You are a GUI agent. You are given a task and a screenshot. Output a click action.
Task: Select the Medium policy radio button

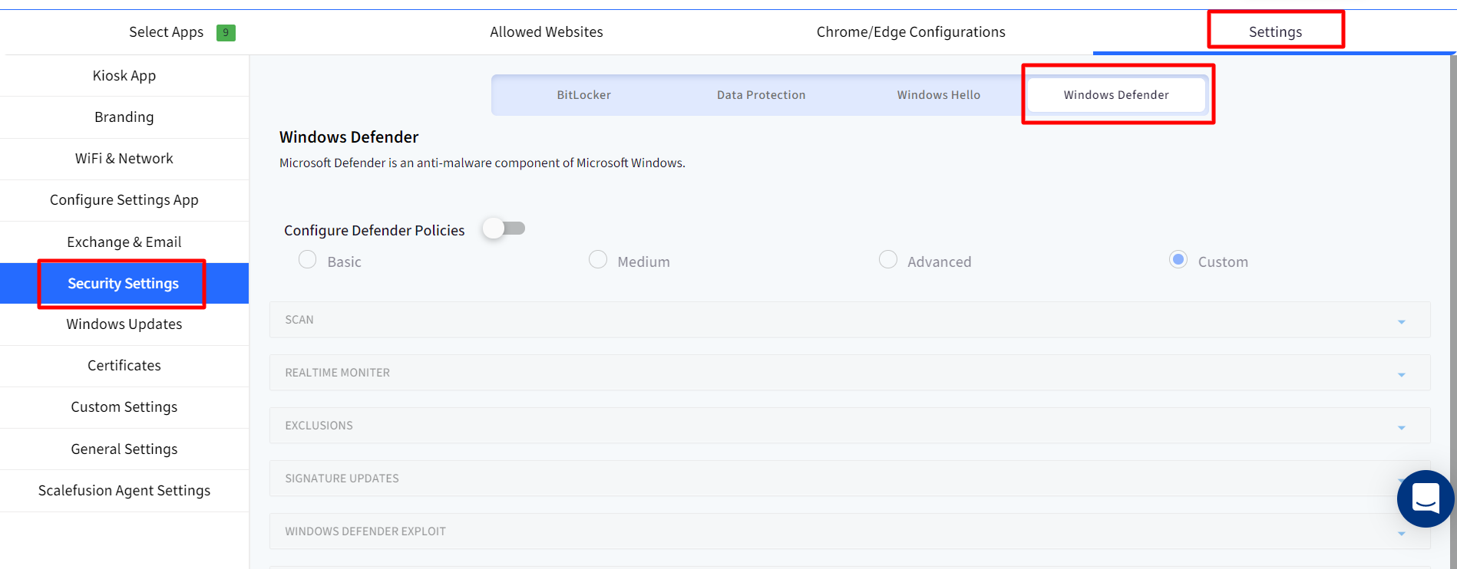point(597,260)
